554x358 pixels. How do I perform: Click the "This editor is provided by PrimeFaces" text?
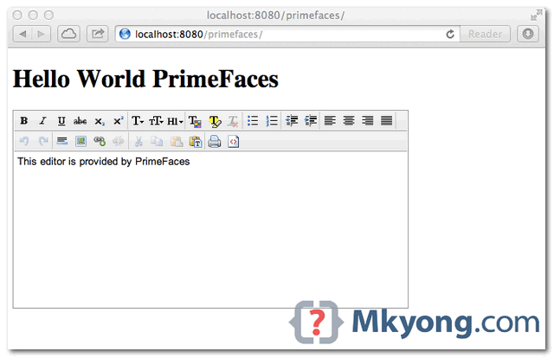[x=104, y=162]
